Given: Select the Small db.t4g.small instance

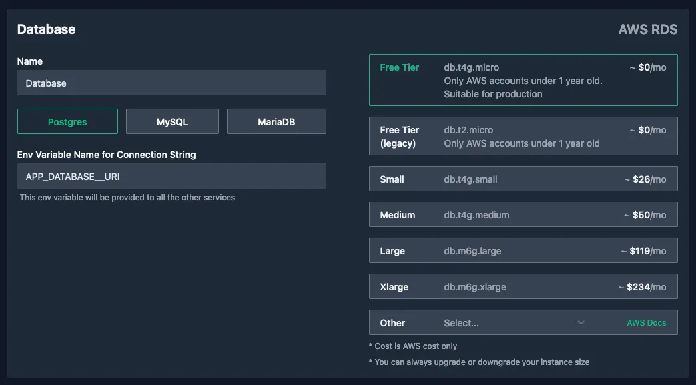Looking at the screenshot, I should (523, 179).
